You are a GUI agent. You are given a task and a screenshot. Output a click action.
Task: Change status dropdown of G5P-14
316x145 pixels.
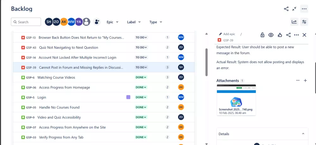141,57
